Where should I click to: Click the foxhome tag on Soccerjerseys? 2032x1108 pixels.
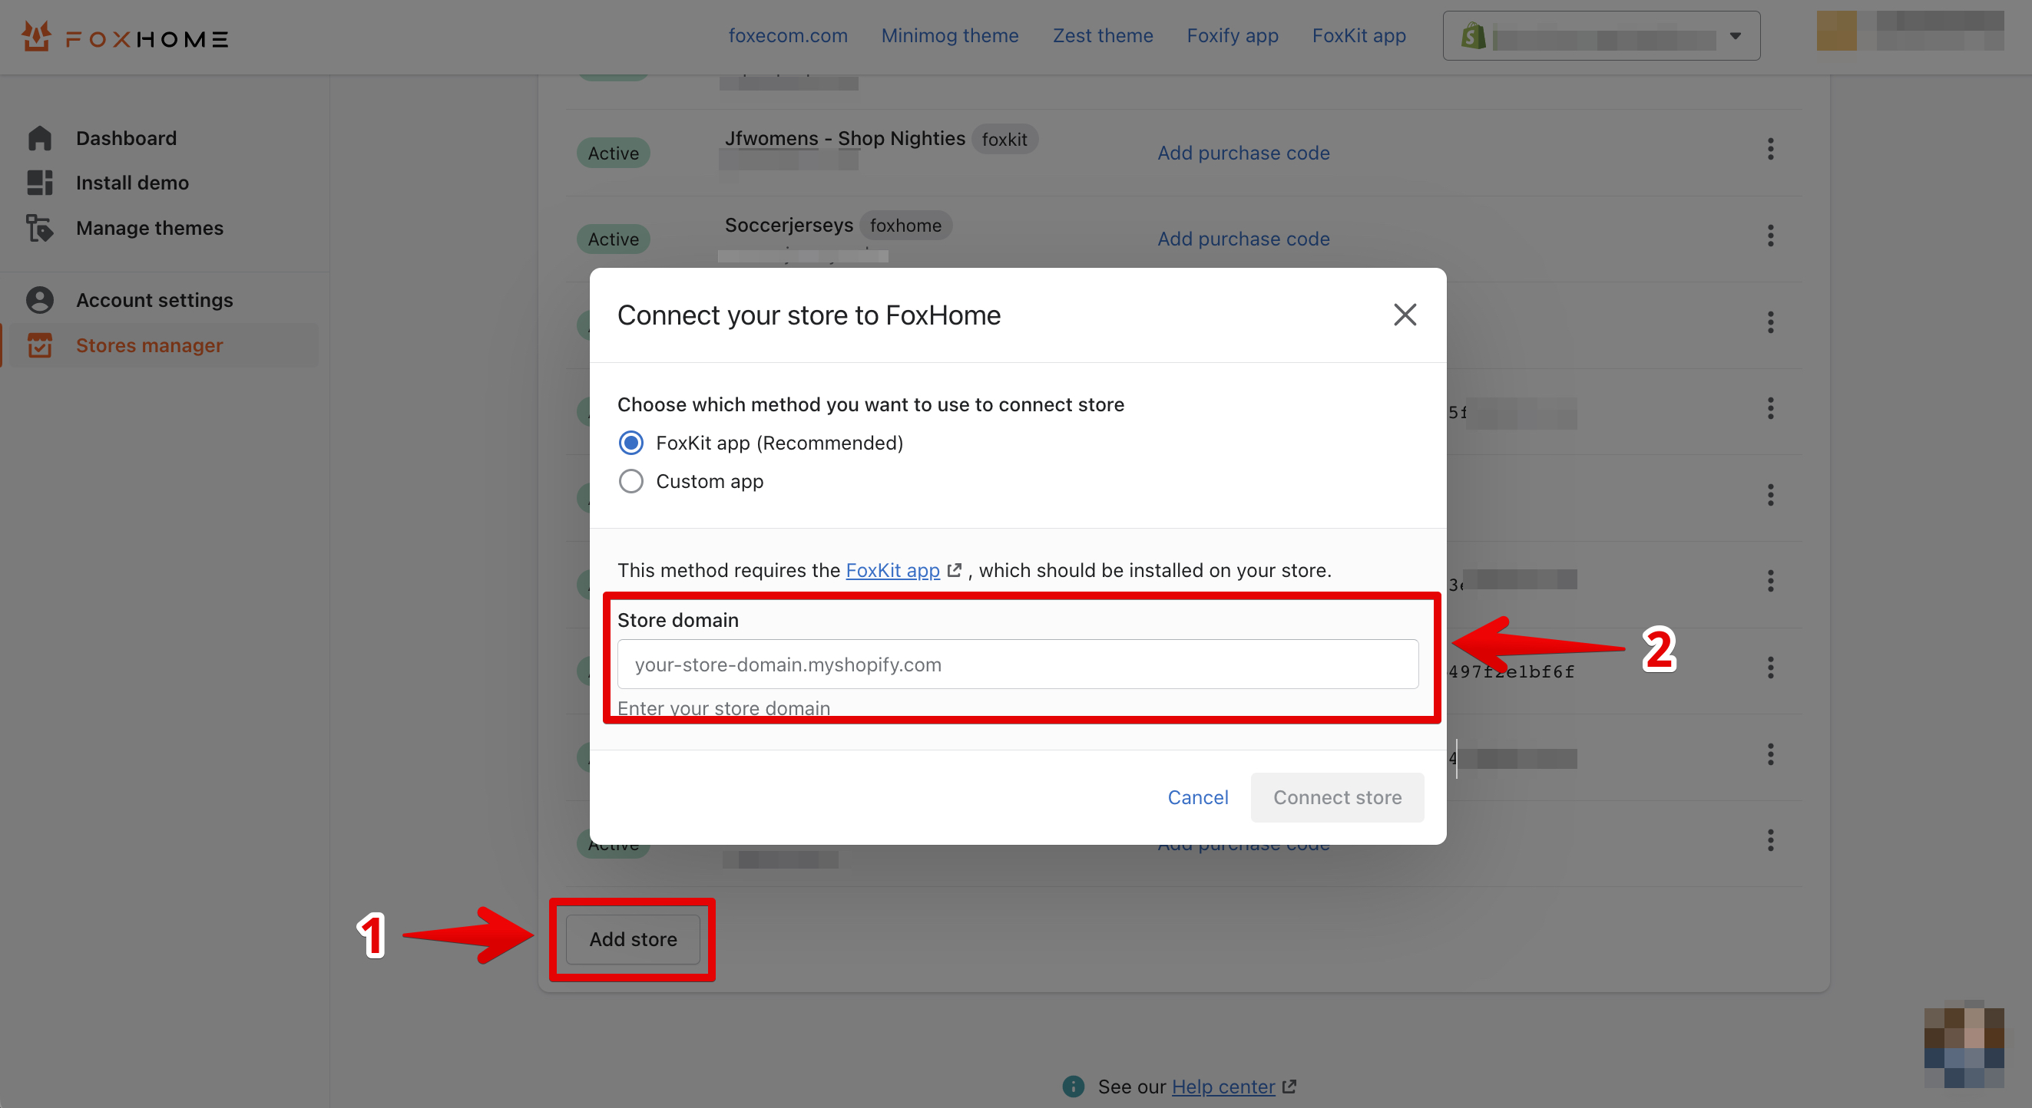905,226
